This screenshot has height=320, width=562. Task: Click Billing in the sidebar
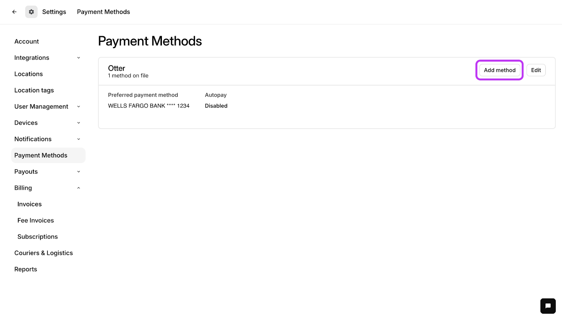click(23, 188)
